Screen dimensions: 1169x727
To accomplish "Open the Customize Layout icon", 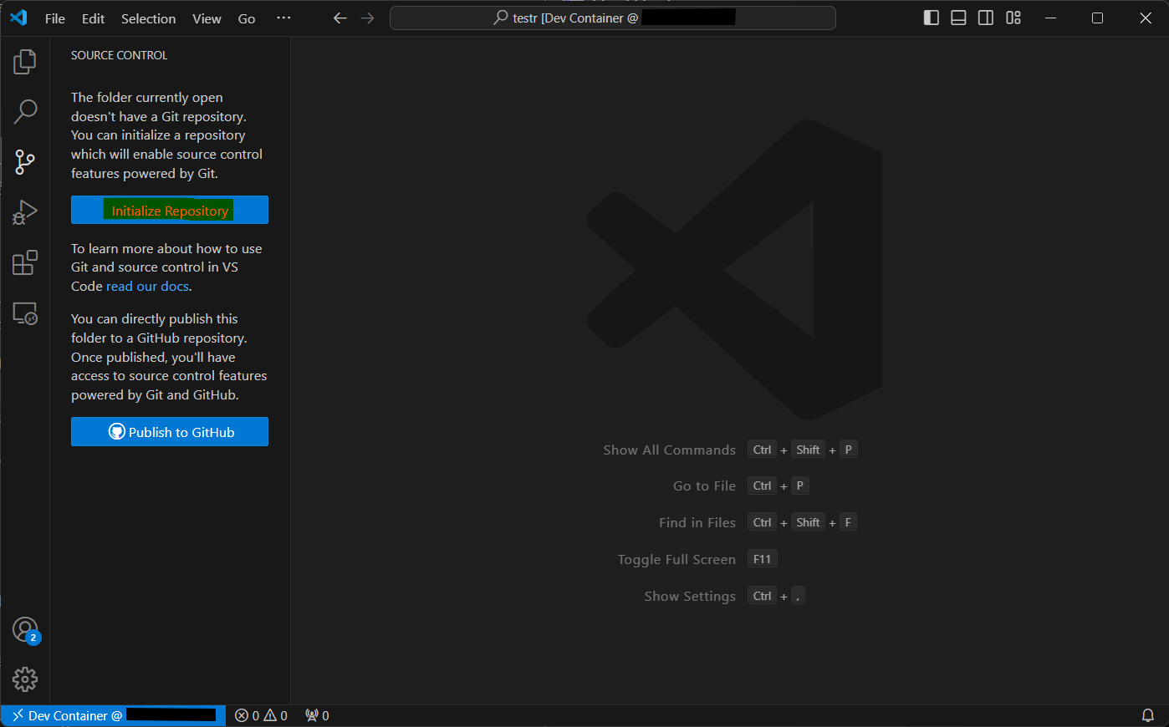I will (x=1013, y=18).
